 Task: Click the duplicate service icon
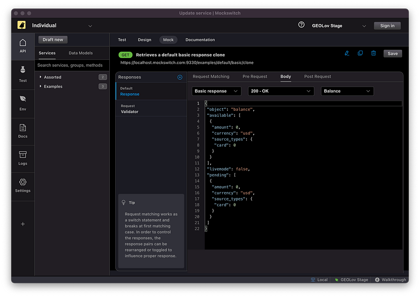coord(360,53)
